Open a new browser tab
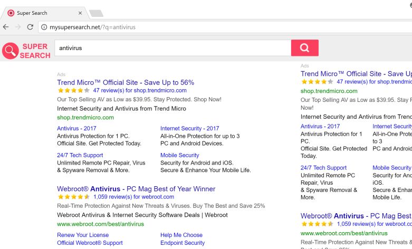This screenshot has height=249, width=412. click(97, 13)
